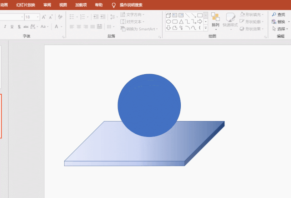Select the triangle shape in shapes gallery

(x=181, y=21)
